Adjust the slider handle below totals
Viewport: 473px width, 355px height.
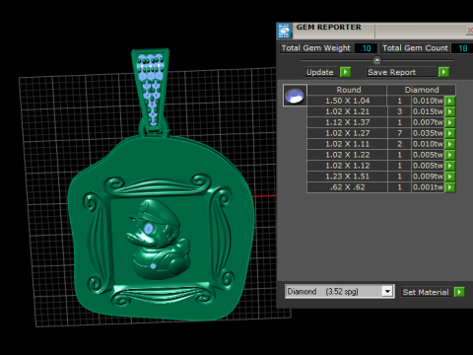(x=377, y=60)
